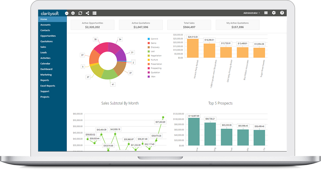Click the Horatio Party Rentals orange bar
Screen dimensions: 321x170
[x=193, y=48]
